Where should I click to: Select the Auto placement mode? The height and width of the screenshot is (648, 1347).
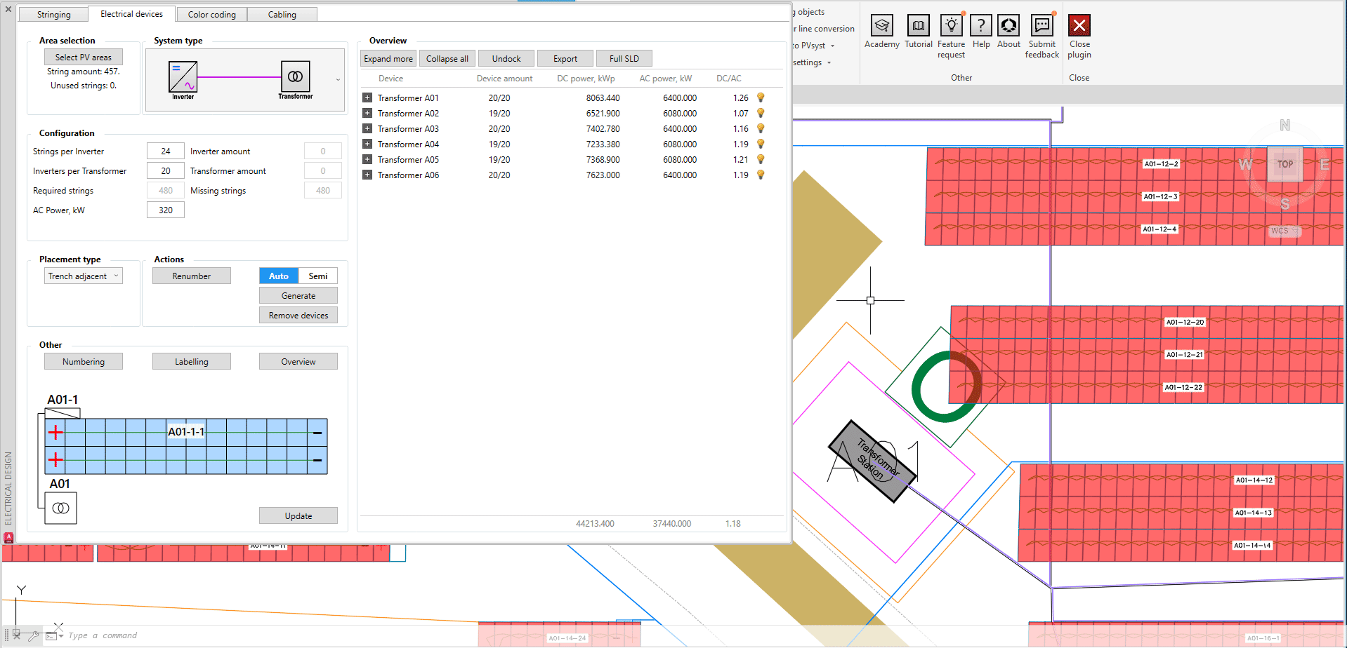279,276
